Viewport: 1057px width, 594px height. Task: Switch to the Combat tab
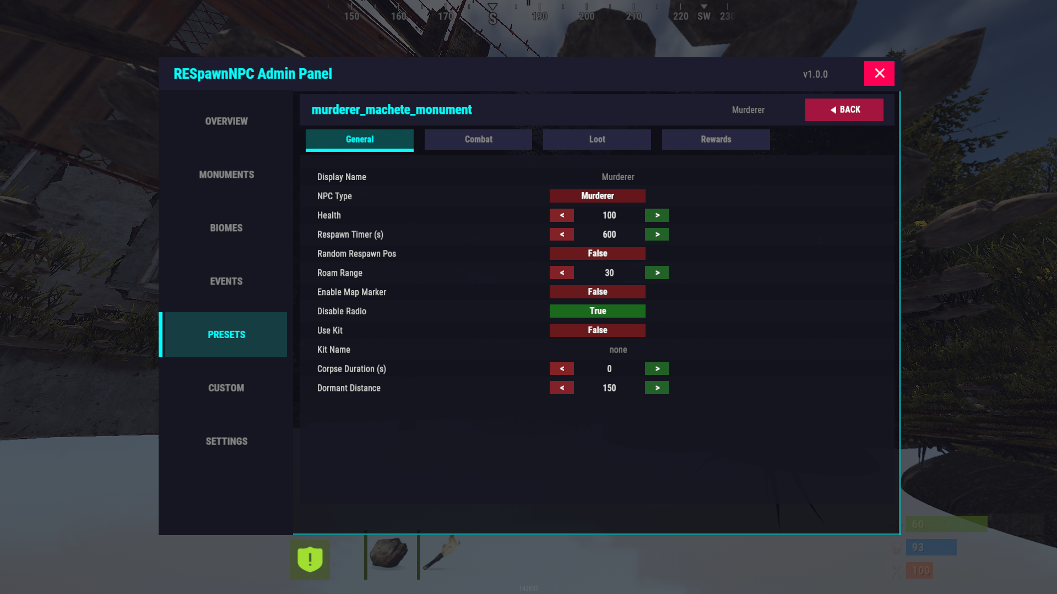(478, 140)
